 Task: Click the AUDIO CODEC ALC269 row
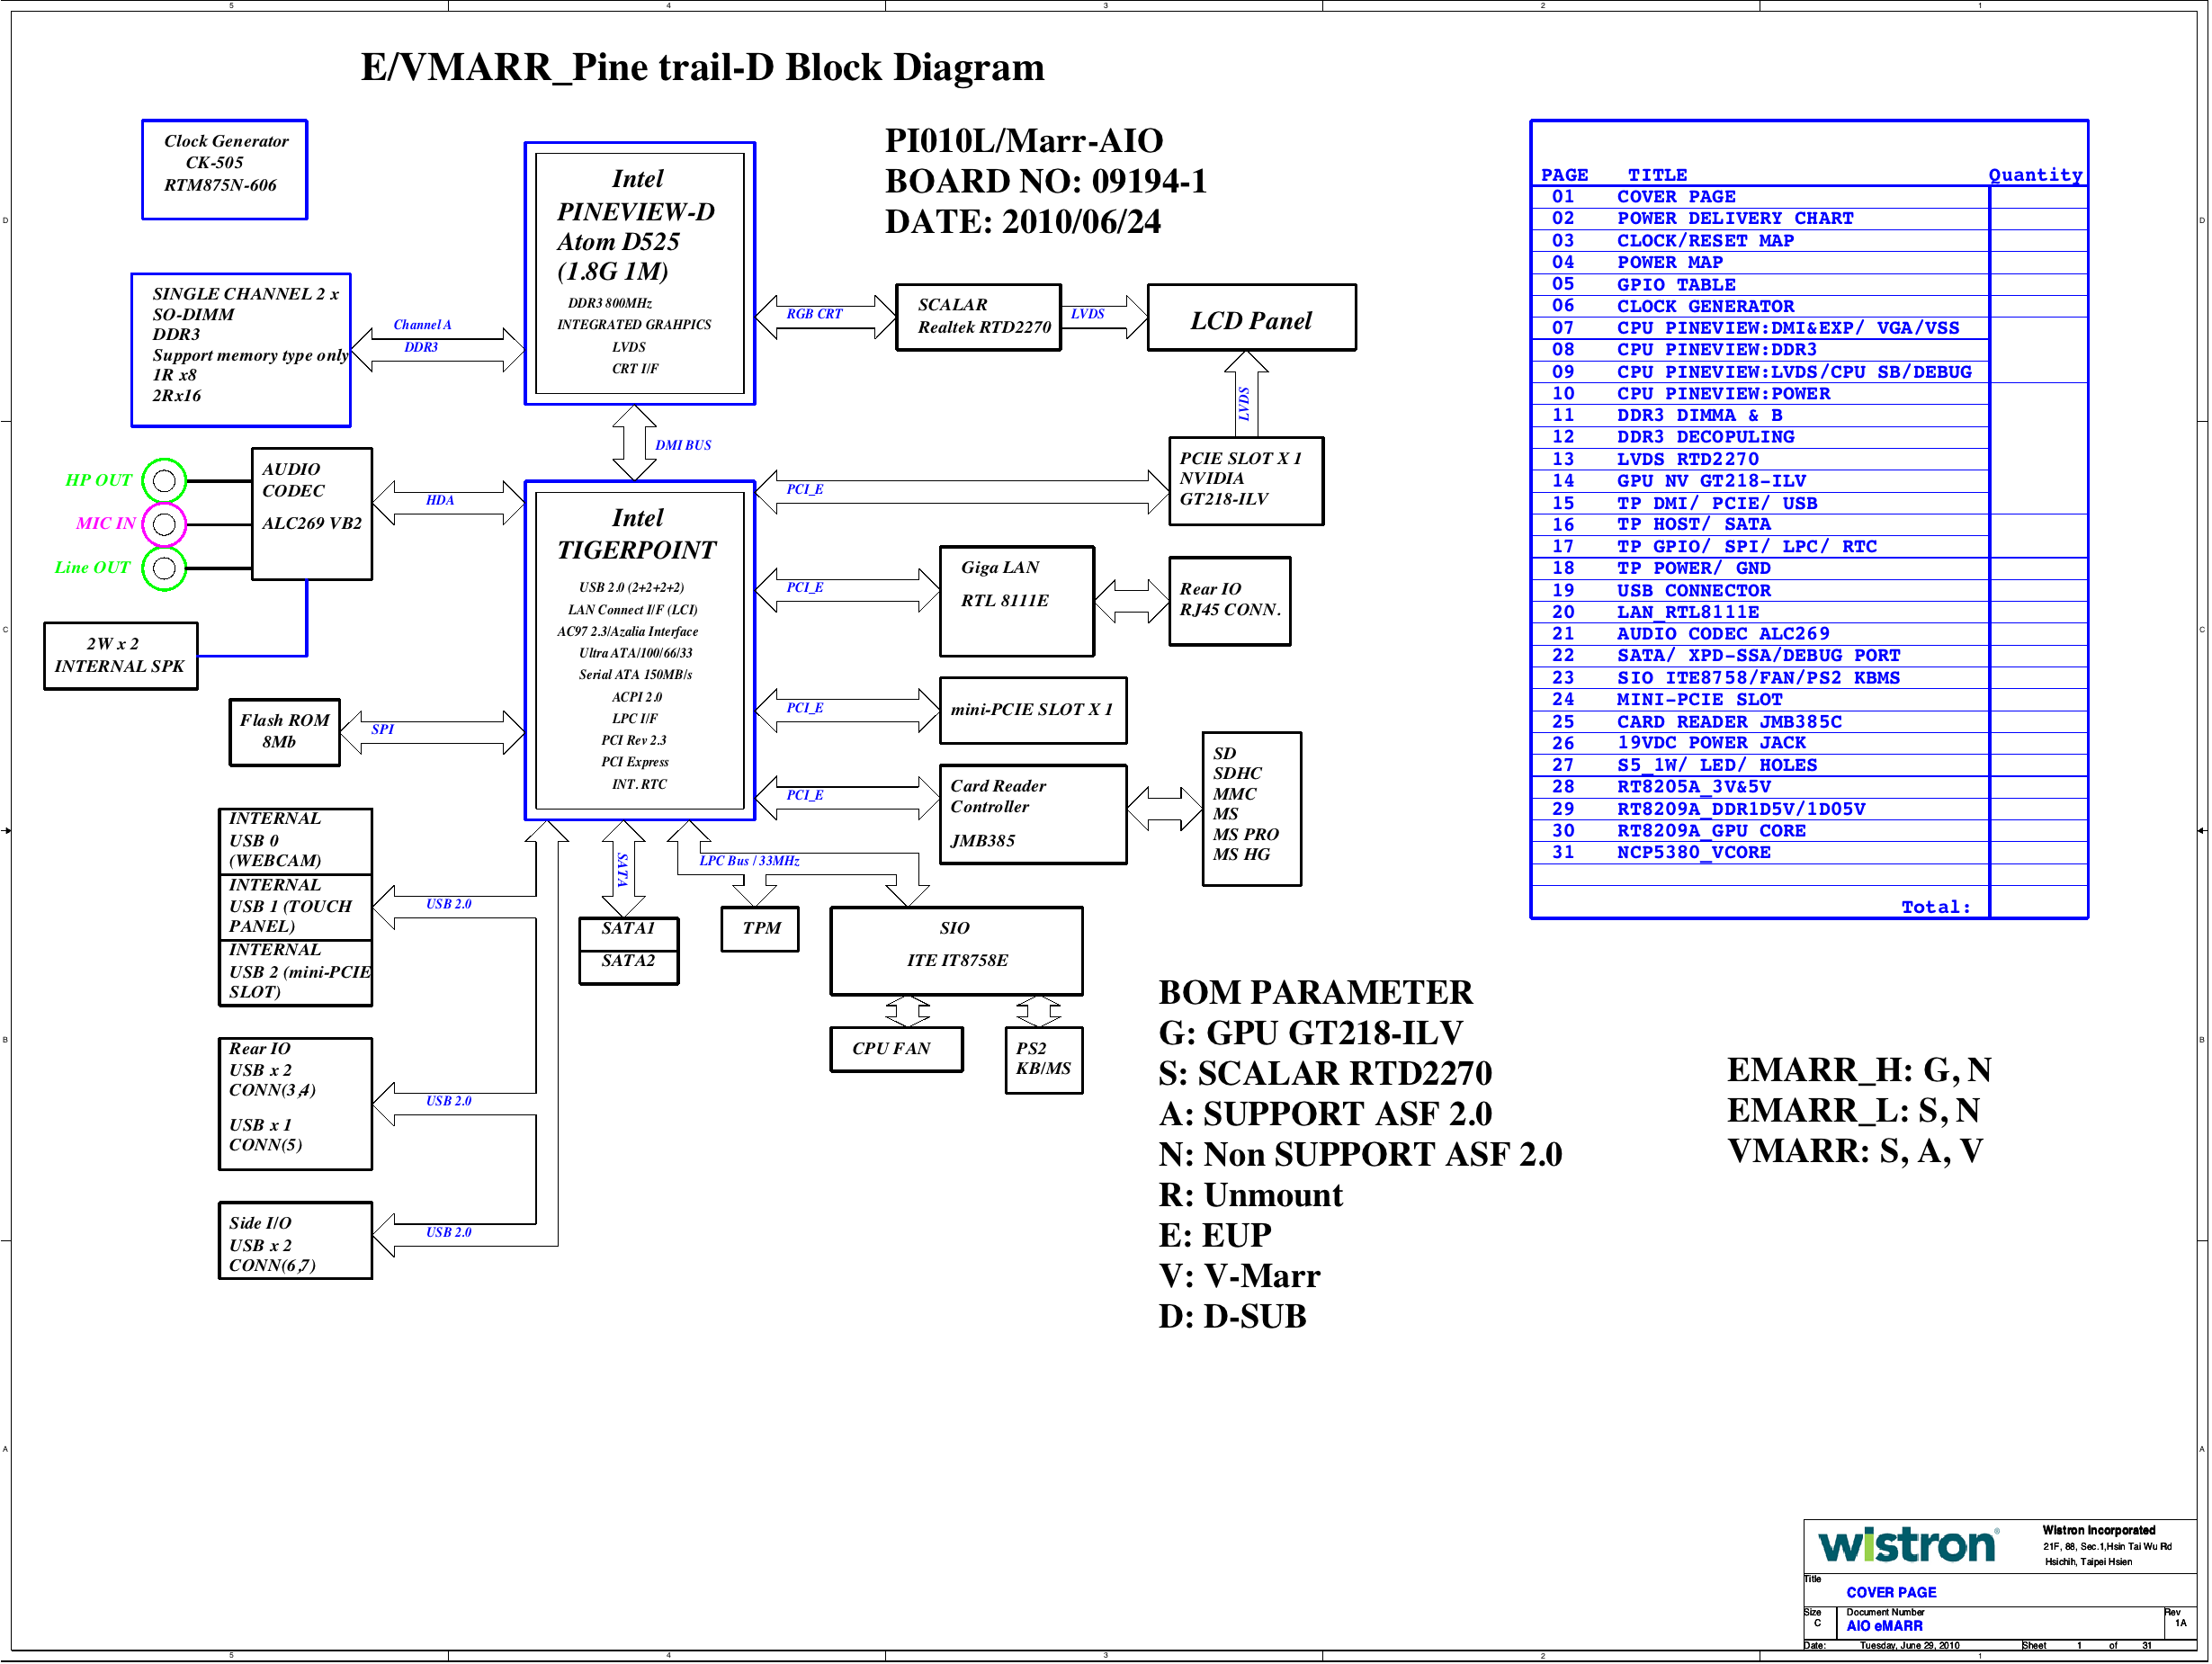(x=1809, y=634)
